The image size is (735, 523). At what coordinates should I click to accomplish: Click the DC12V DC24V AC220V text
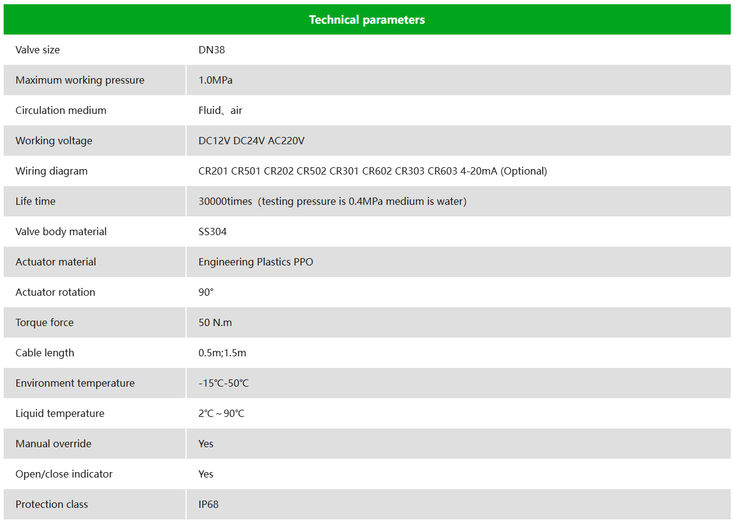pyautogui.click(x=251, y=141)
